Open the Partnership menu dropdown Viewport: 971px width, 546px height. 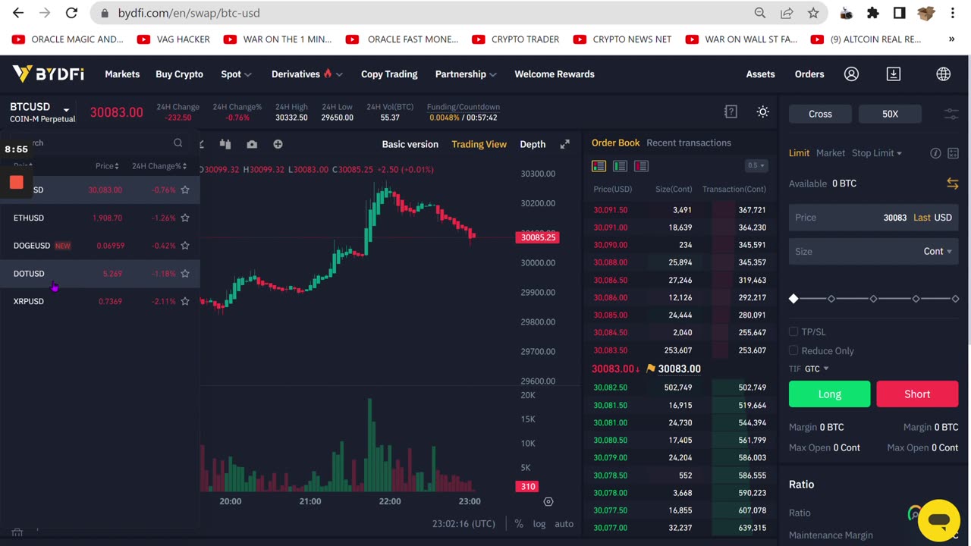pyautogui.click(x=466, y=74)
